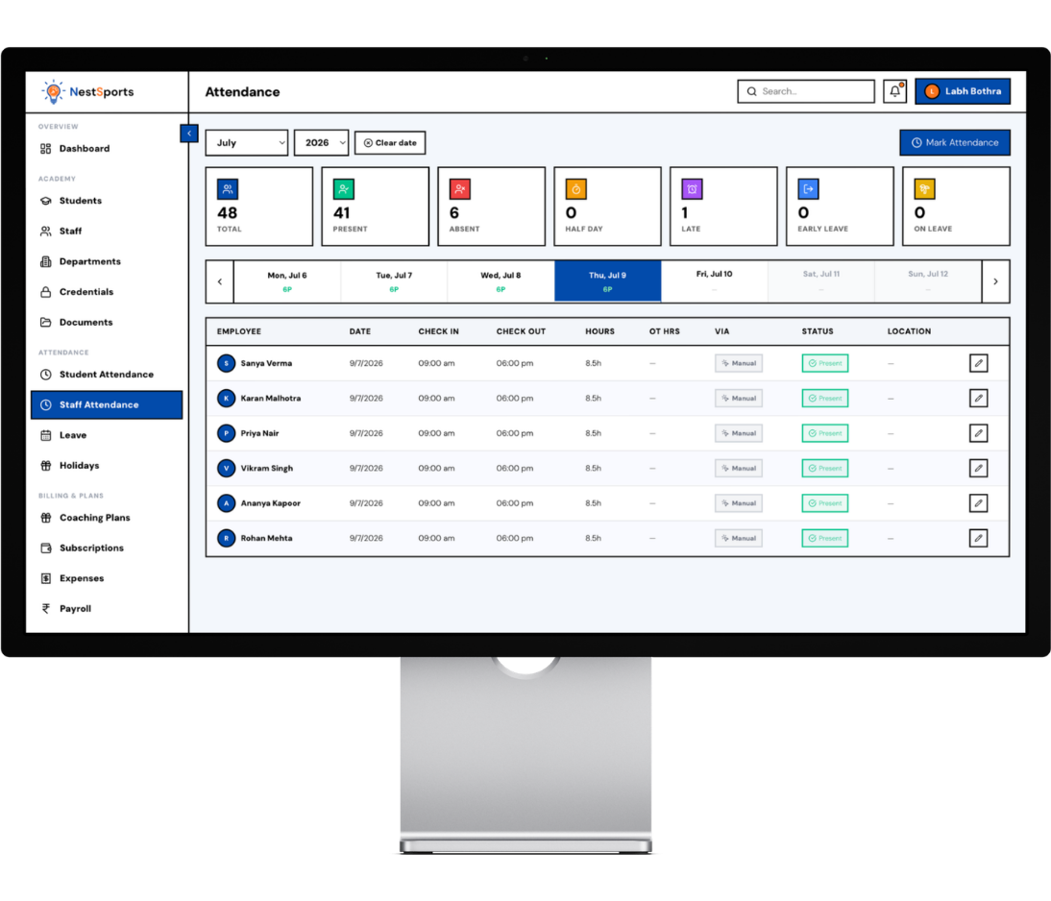Image resolution: width=1051 pixels, height=901 pixels.
Task: Collapse the sidebar with blue arrow
Action: (x=189, y=134)
